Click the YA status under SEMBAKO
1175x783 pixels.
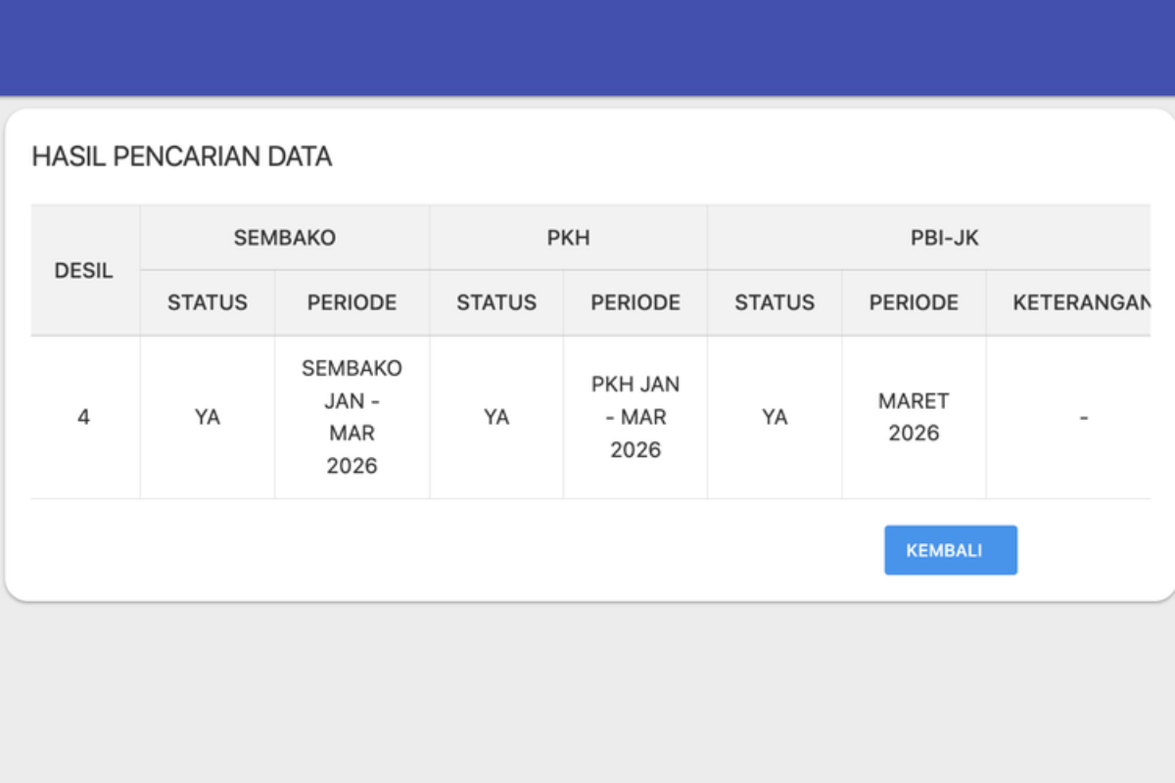coord(207,417)
